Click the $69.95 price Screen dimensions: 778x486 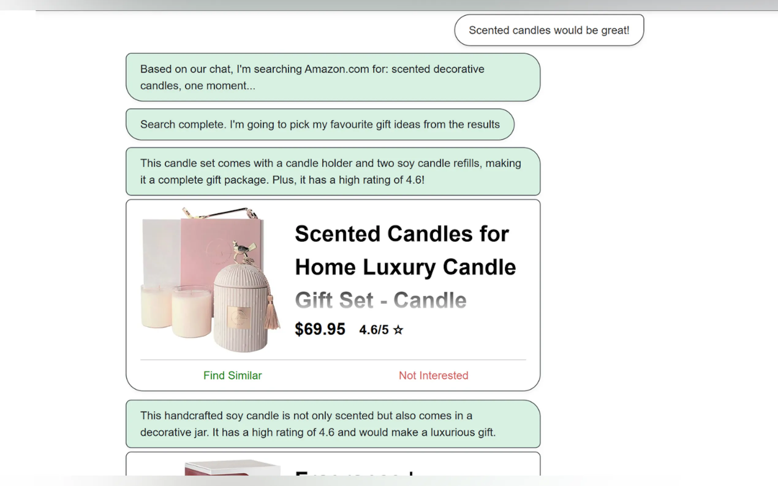click(320, 329)
